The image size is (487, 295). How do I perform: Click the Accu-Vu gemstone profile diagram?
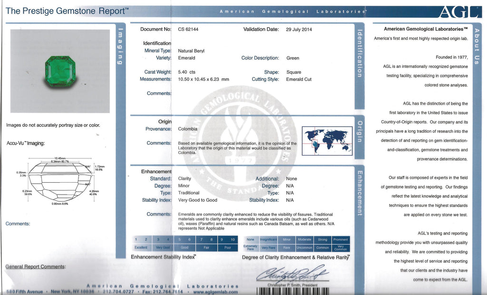(x=60, y=181)
